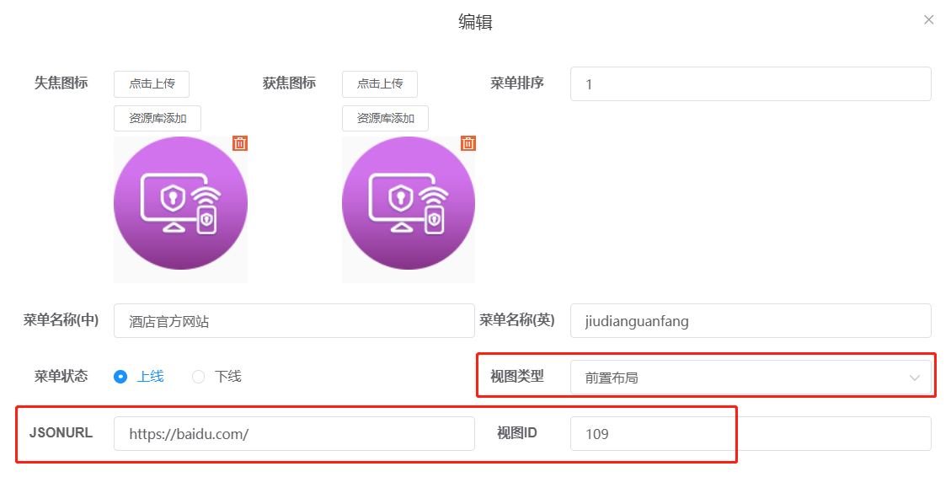Click 资源库添加 under 获焦图标
Screen dimensions: 951x477
point(385,118)
